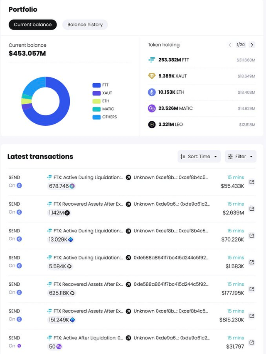The width and height of the screenshot is (266, 354).
Task: Open the Sort: Time dropdown
Action: pyautogui.click(x=199, y=157)
